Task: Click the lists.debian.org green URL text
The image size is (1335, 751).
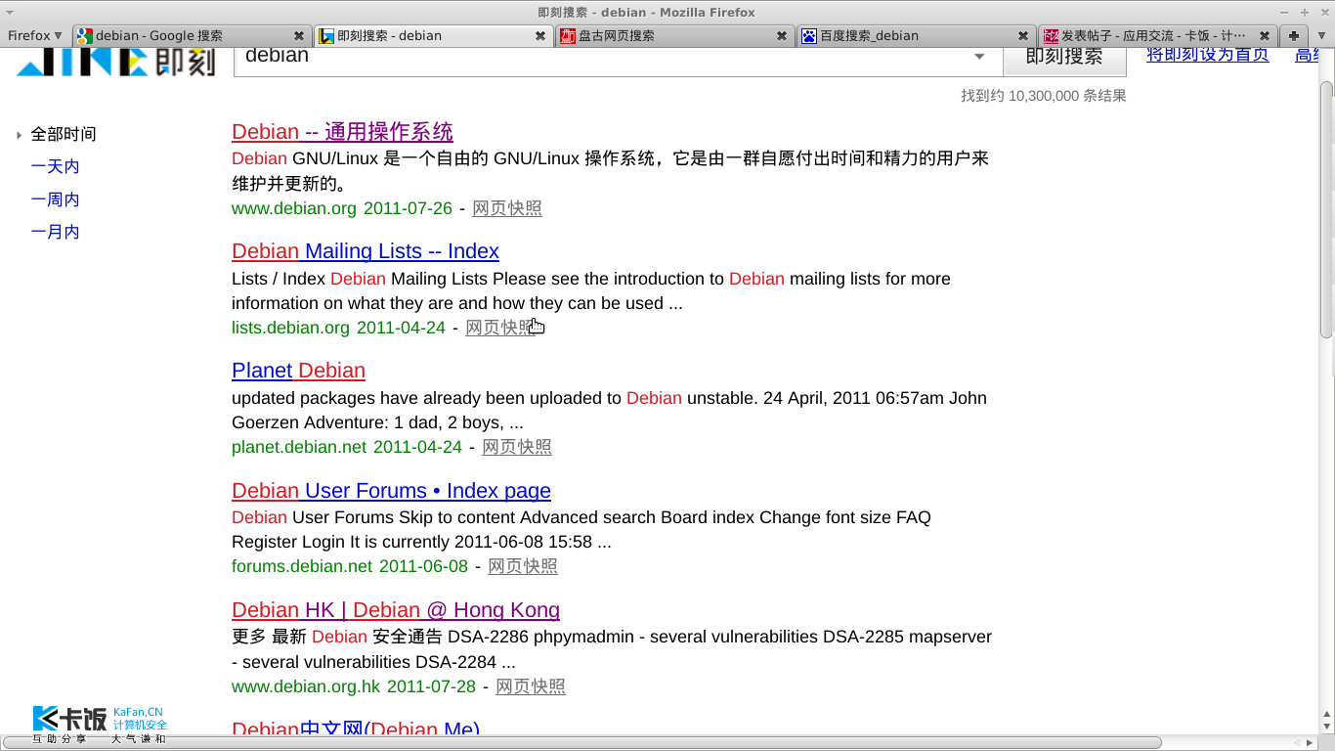Action: [x=290, y=328]
